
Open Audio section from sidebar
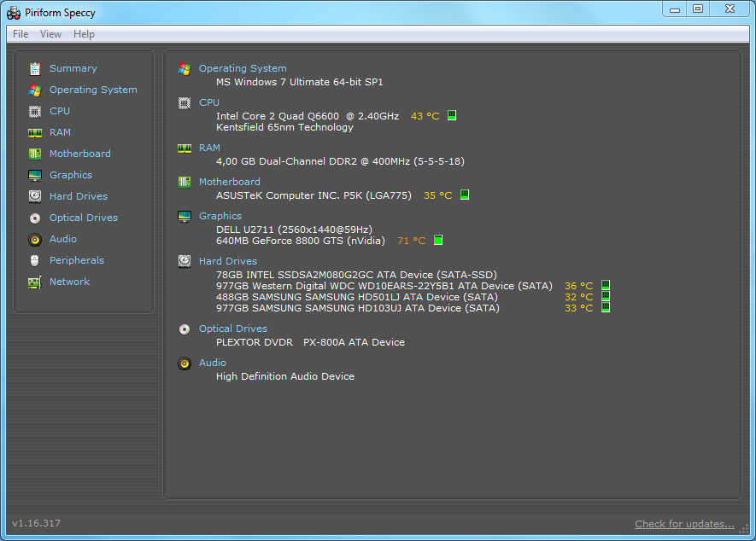click(x=63, y=239)
